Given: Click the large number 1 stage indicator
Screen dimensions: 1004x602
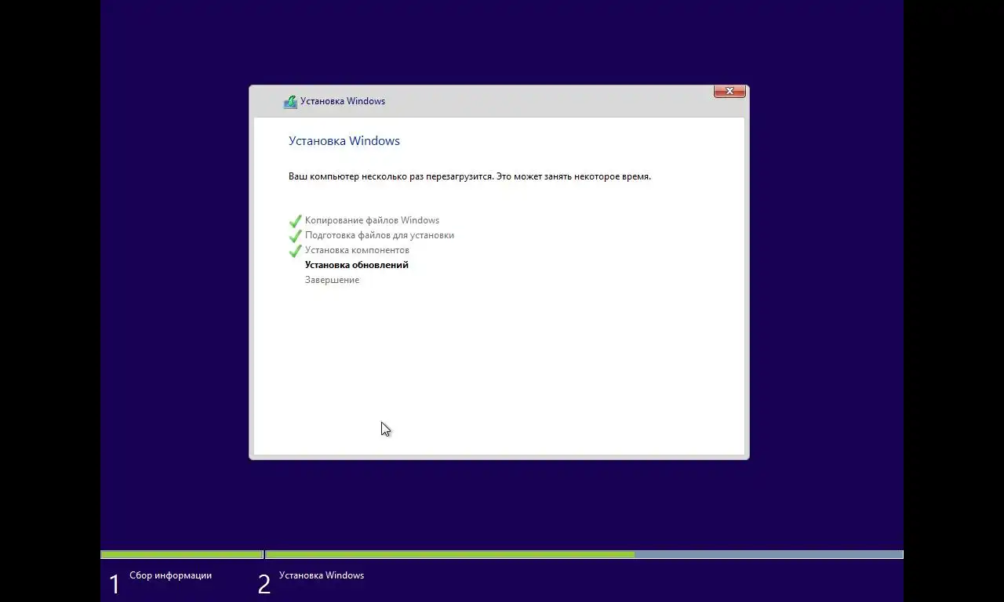Looking at the screenshot, I should pos(115,584).
